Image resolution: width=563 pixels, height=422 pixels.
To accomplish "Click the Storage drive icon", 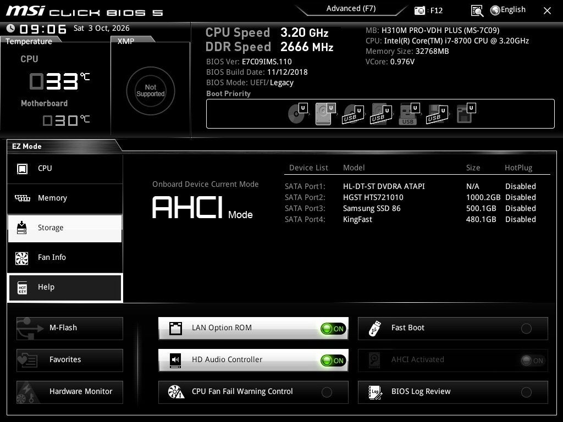I will [22, 227].
